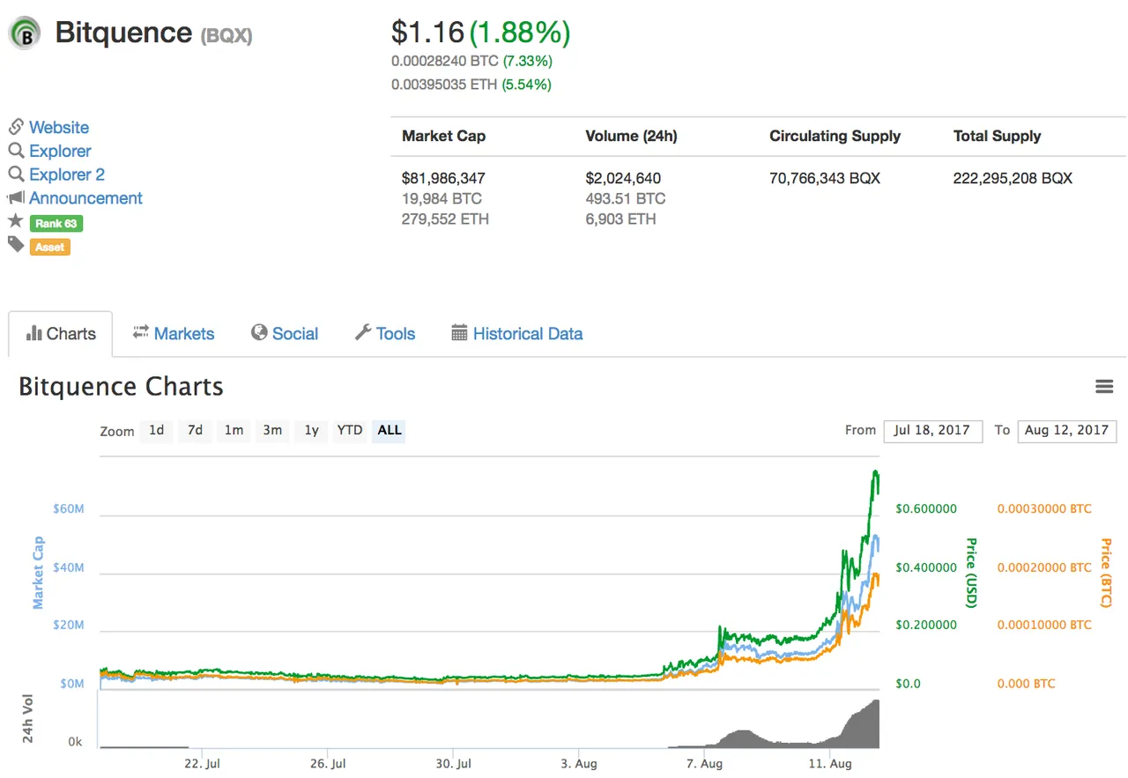Open the chart hamburger menu icon
The width and height of the screenshot is (1128, 778).
pyautogui.click(x=1104, y=387)
